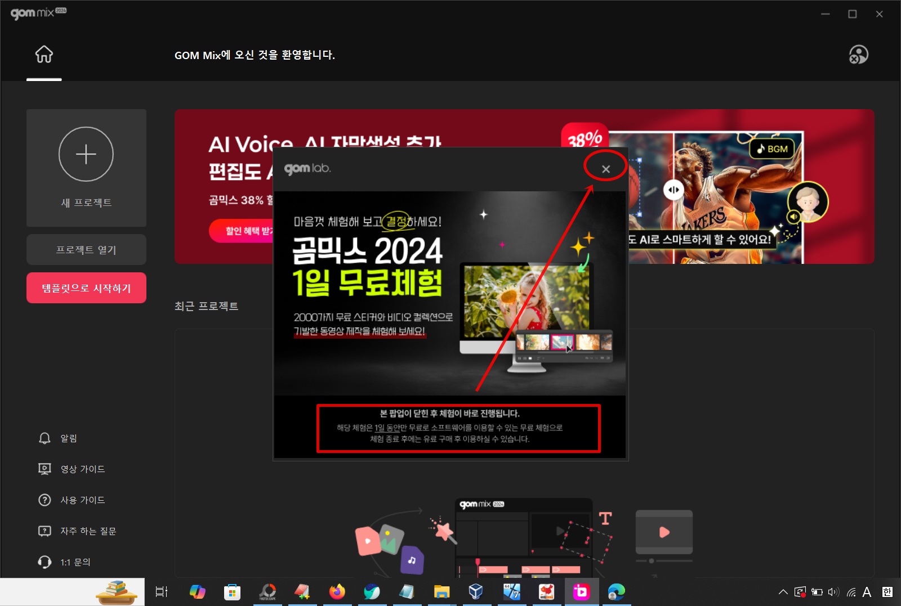The width and height of the screenshot is (901, 606).
Task: Launch Firefox from the taskbar
Action: pyautogui.click(x=337, y=592)
